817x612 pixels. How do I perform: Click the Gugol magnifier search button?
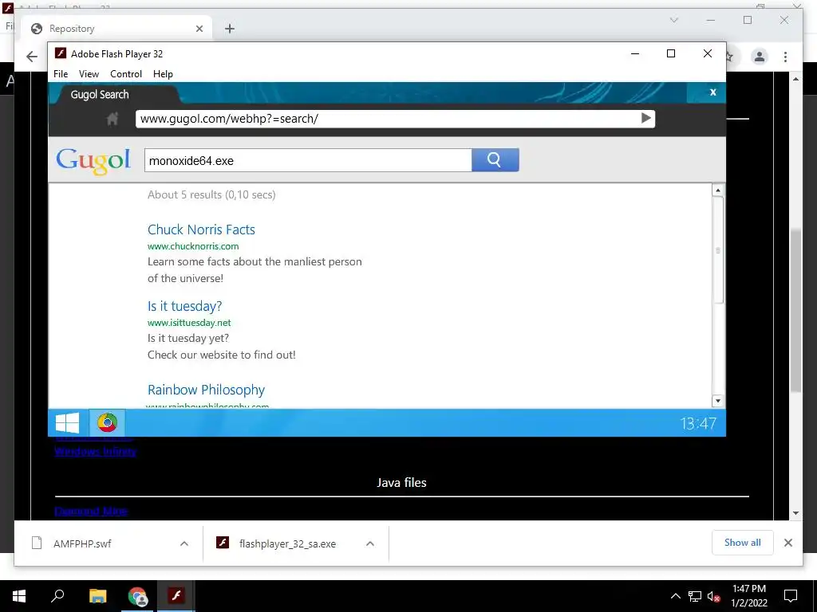tap(495, 159)
